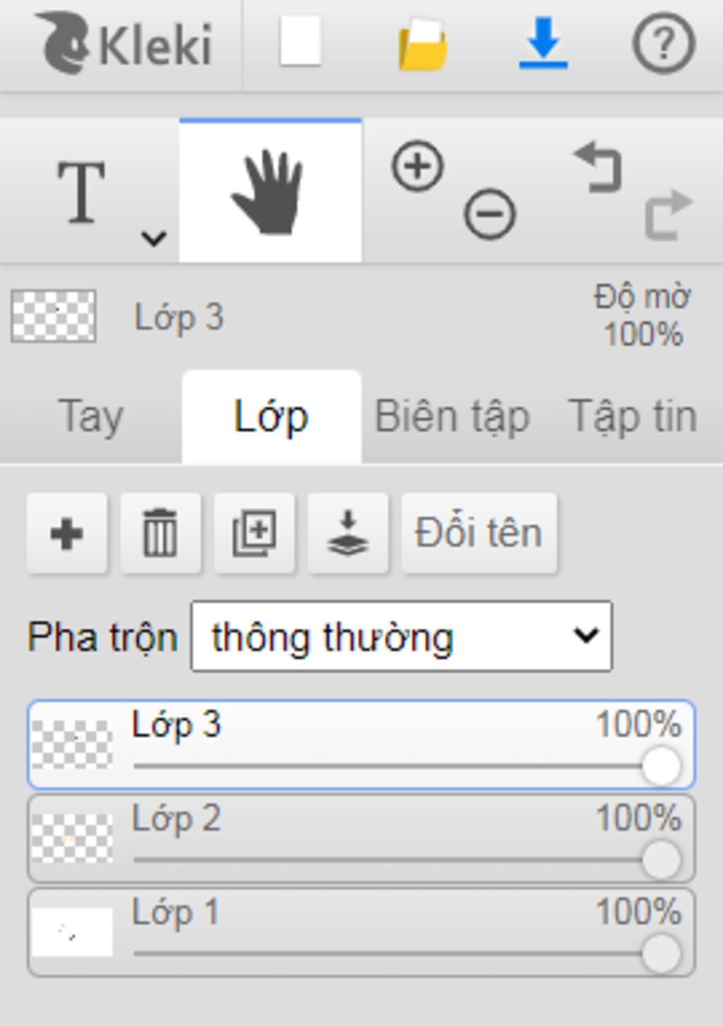
Task: Undo the last action
Action: (x=598, y=167)
